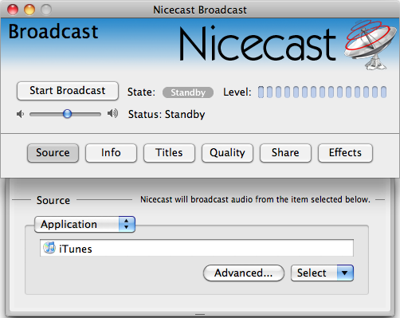Click the low volume speaker icon
Viewport: 400px width, 318px height.
(20, 114)
